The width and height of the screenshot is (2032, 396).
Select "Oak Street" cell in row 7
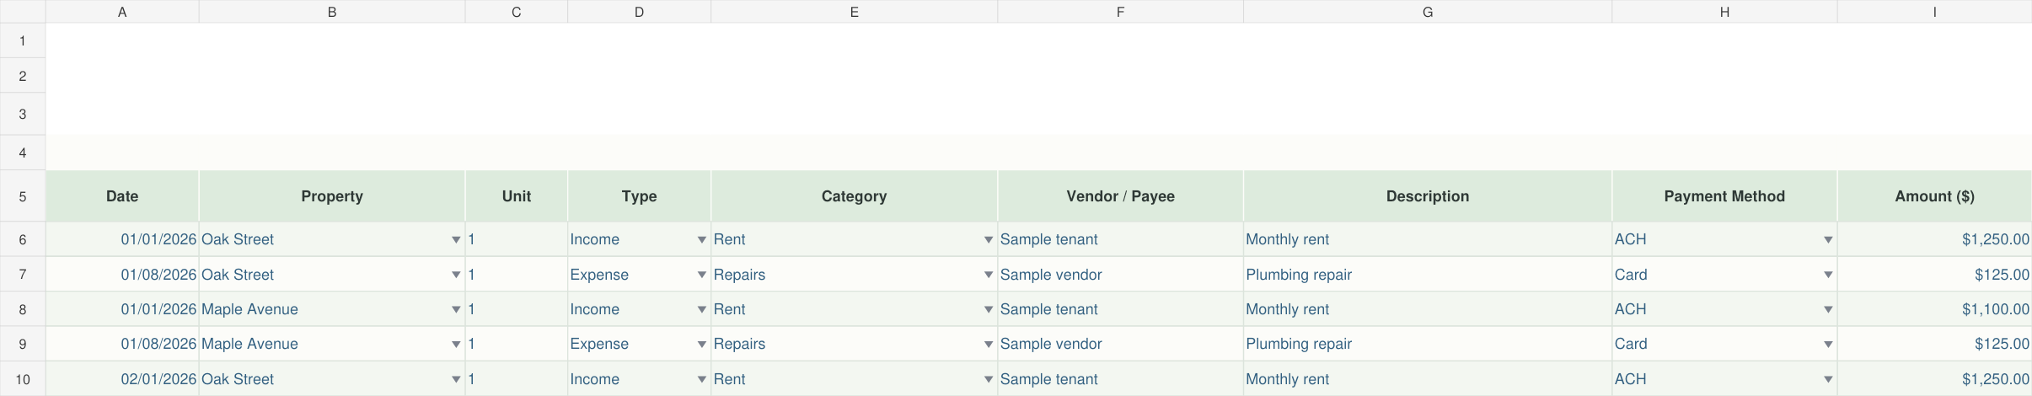(x=332, y=275)
